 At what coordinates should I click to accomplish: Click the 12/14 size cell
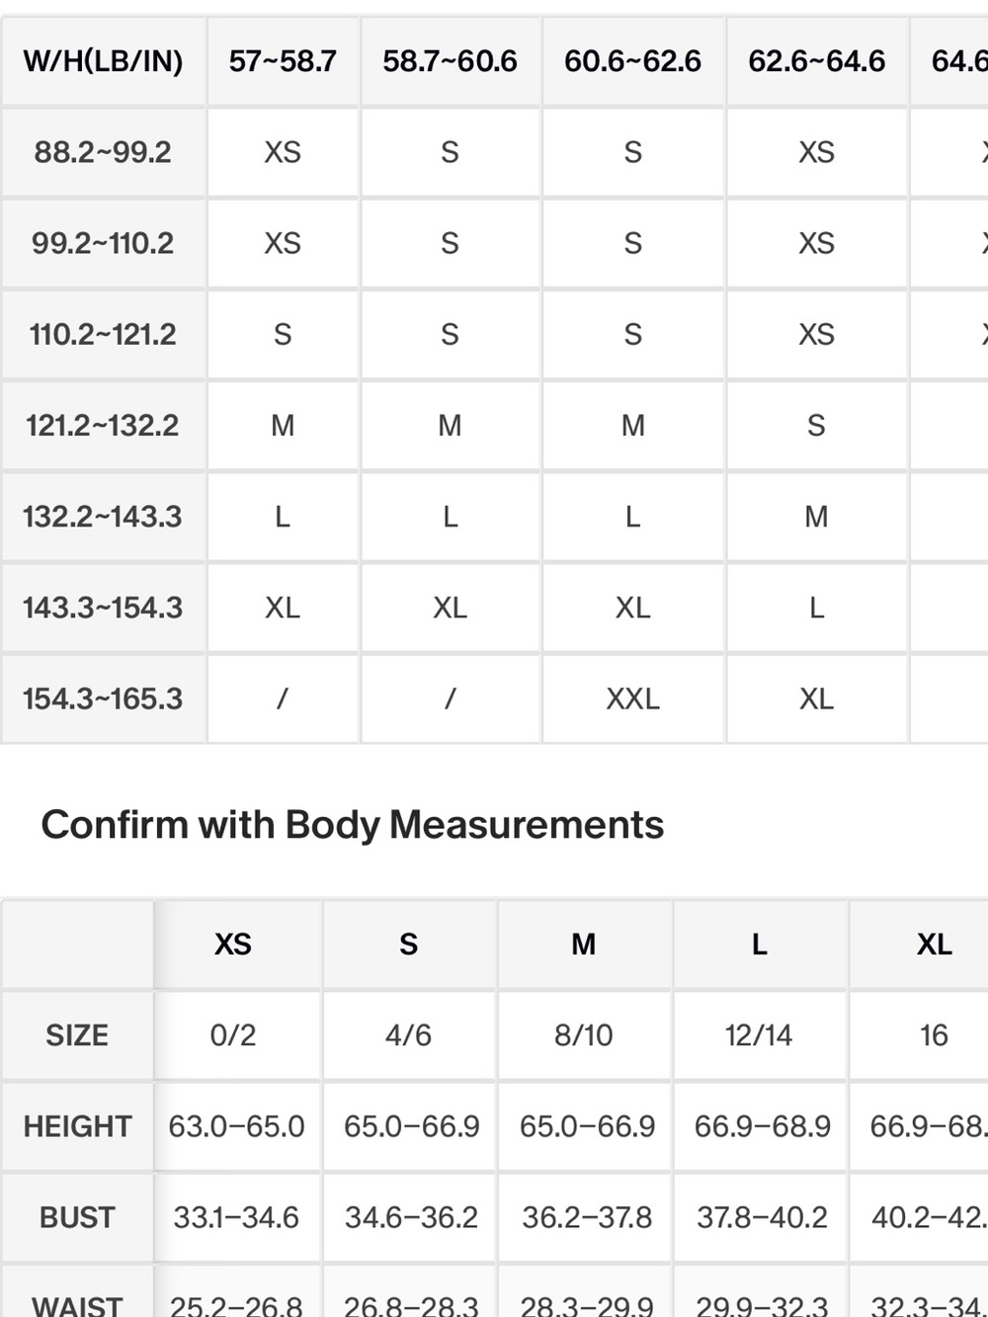[x=759, y=1035]
